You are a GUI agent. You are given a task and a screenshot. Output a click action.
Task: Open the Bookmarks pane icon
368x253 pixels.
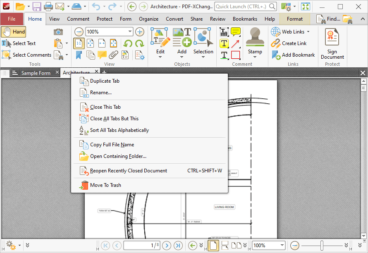point(79,55)
